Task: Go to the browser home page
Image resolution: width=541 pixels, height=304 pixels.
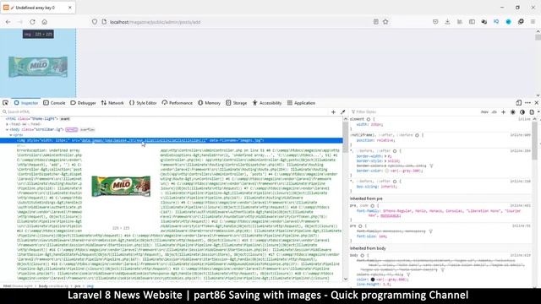Action: 45,22
